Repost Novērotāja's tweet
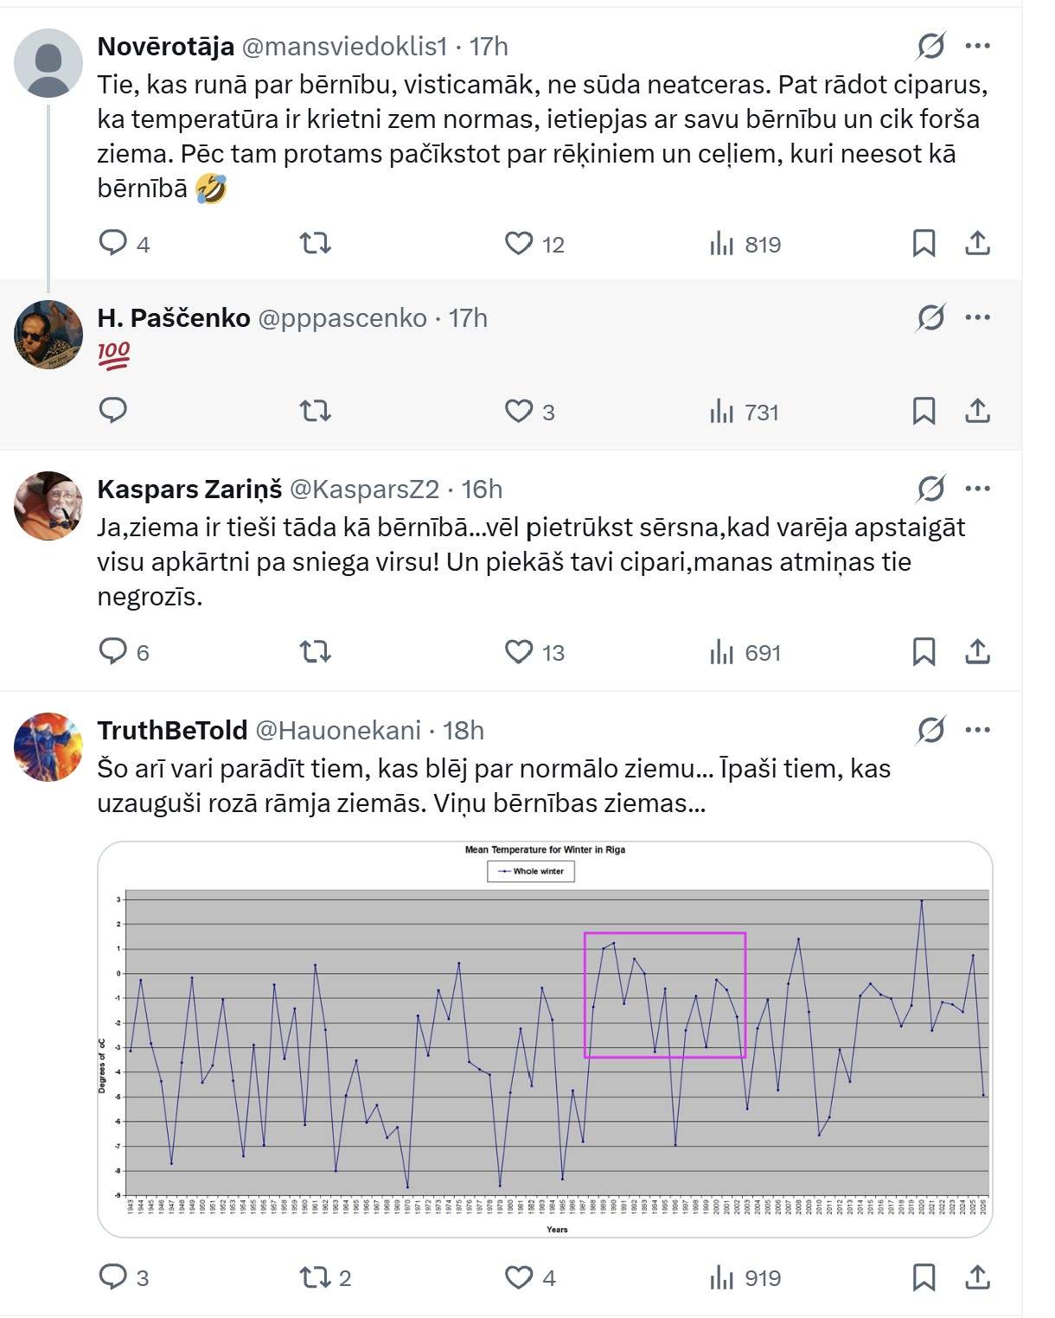1055x1318 pixels. pyautogui.click(x=316, y=243)
